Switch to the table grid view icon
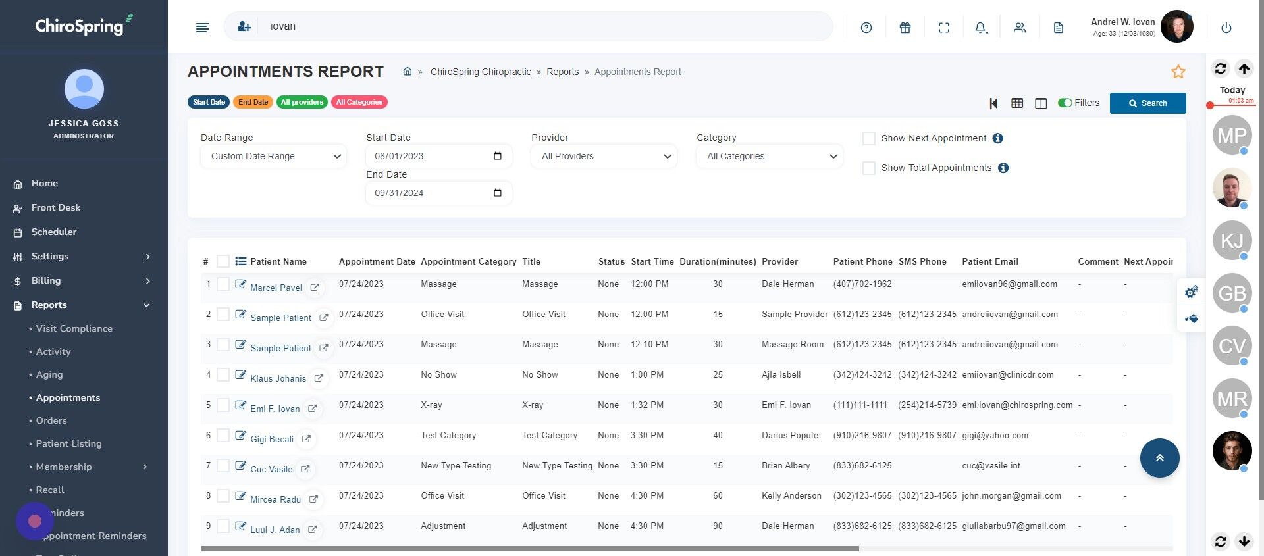The height and width of the screenshot is (556, 1264). 1017,103
